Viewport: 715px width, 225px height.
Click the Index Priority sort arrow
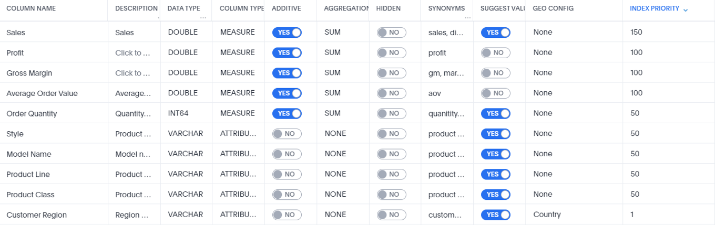[x=686, y=9]
